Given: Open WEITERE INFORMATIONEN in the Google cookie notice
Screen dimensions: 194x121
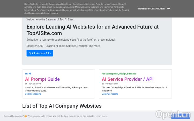Looking at the screenshot, I should pyautogui.click(x=151, y=9).
